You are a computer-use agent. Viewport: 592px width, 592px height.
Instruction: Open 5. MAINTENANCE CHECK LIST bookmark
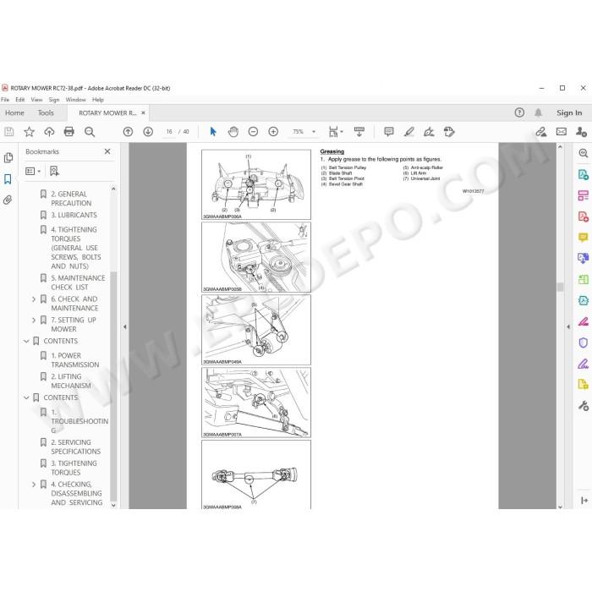(78, 282)
